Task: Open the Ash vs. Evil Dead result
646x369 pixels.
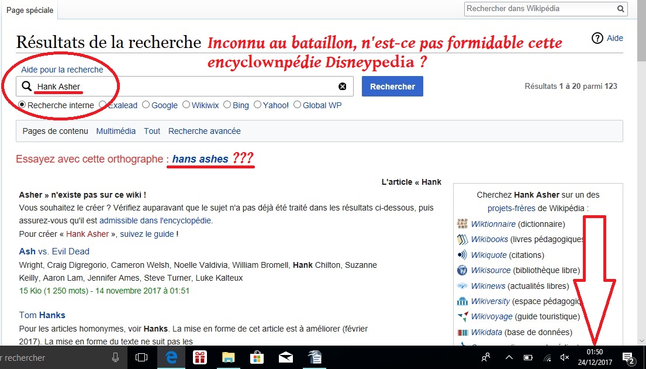Action: coord(54,251)
